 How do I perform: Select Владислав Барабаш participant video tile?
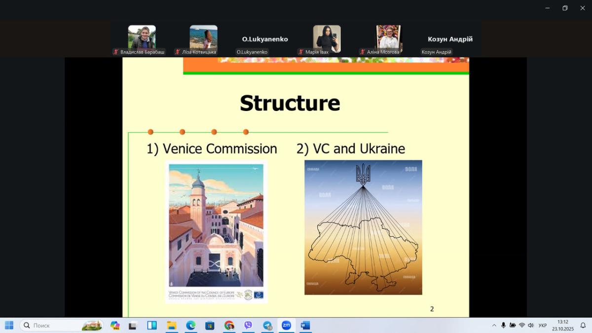point(142,39)
